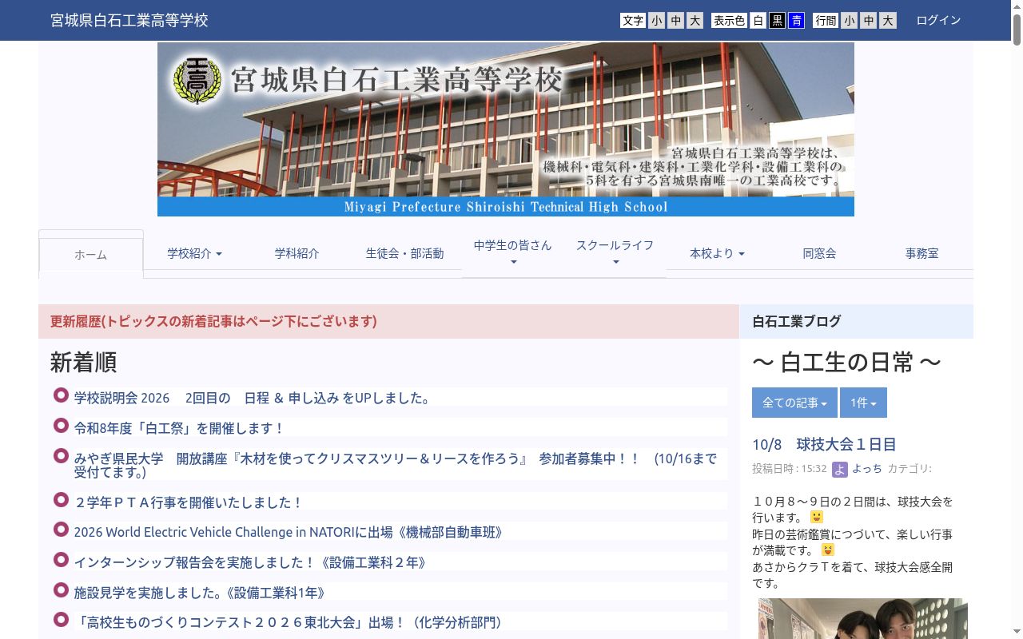Switch display color to blue
Screen dimensions: 1023x639
click(x=796, y=21)
